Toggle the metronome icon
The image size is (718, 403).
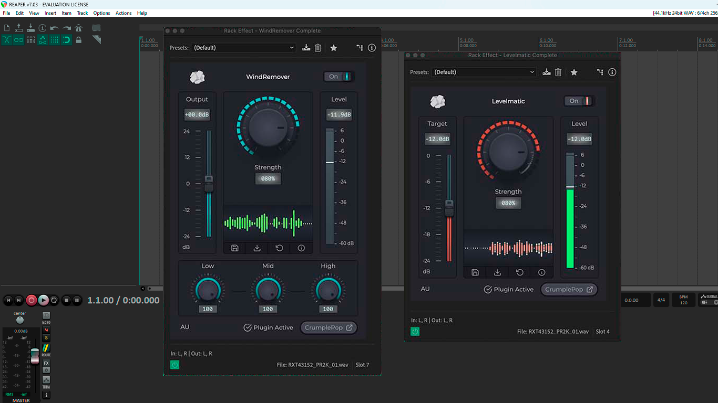point(78,28)
